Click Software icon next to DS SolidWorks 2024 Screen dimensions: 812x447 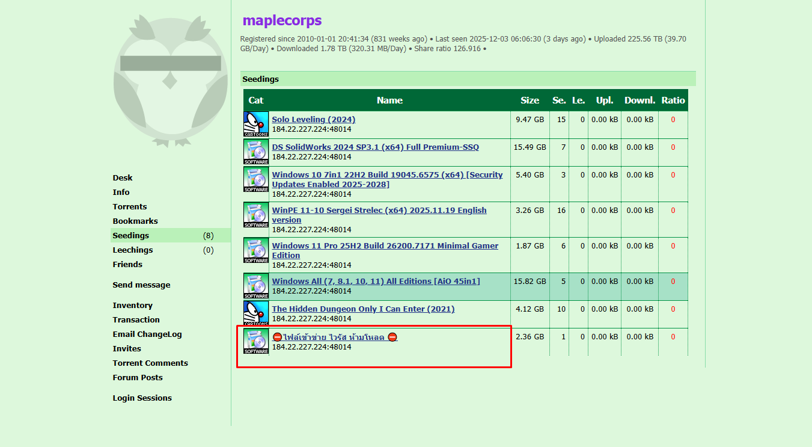pos(256,152)
